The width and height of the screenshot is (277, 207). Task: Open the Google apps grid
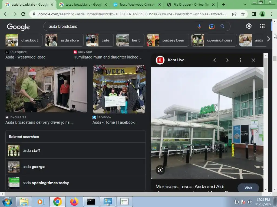[262, 26]
